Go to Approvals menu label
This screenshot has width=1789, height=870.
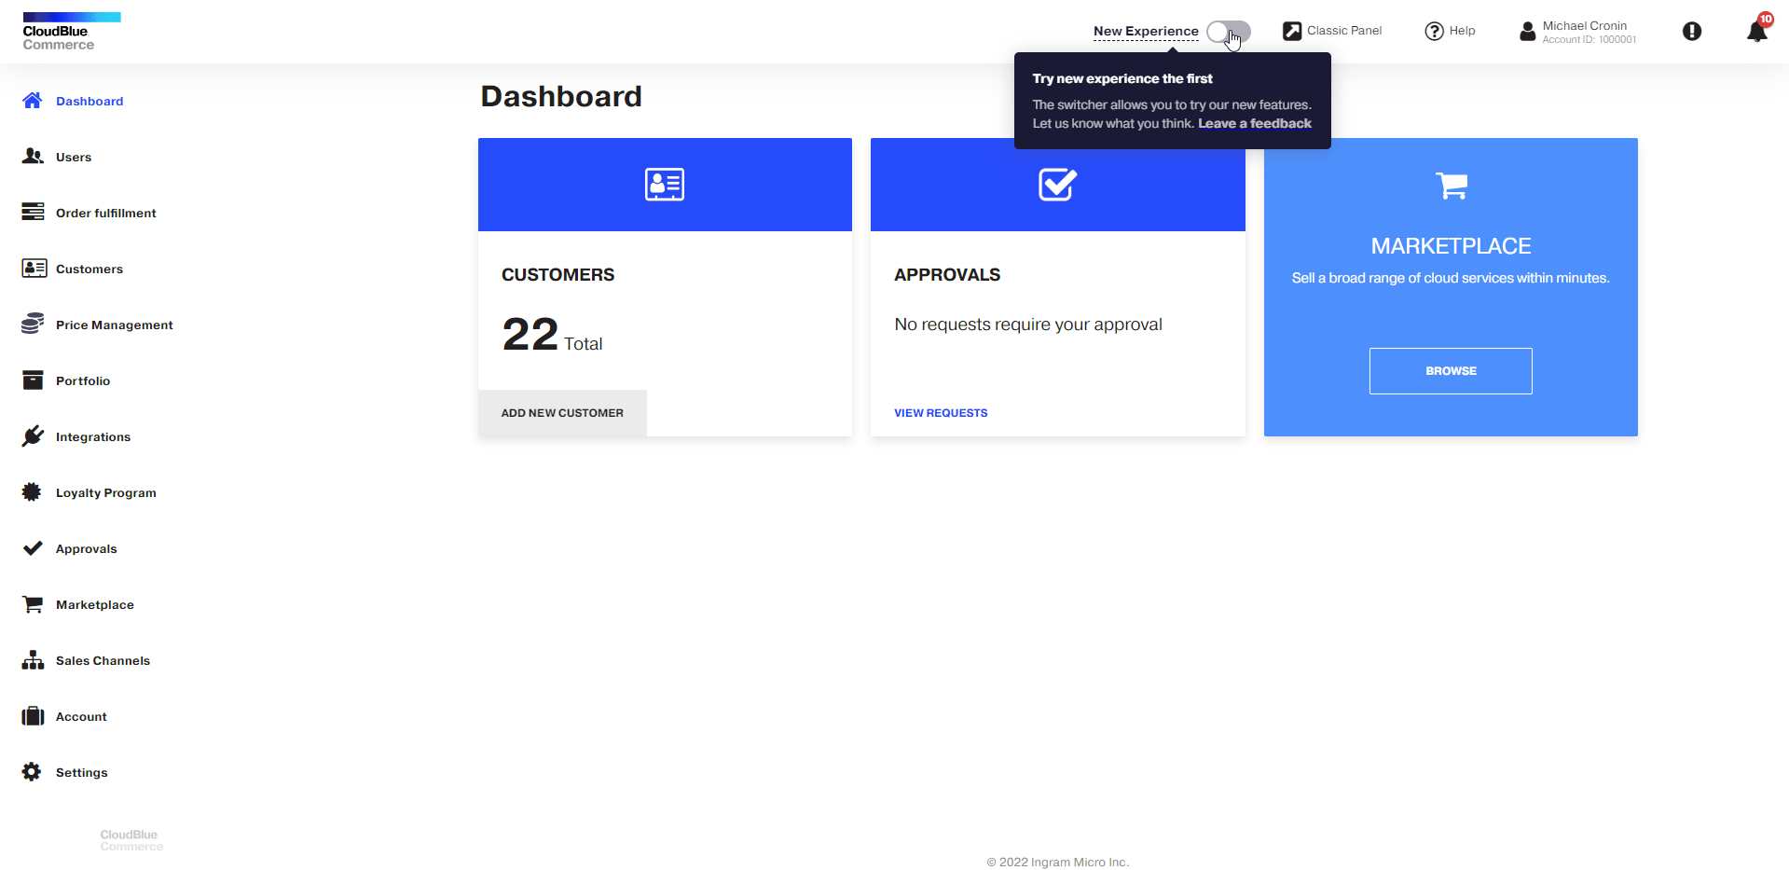[x=87, y=548]
